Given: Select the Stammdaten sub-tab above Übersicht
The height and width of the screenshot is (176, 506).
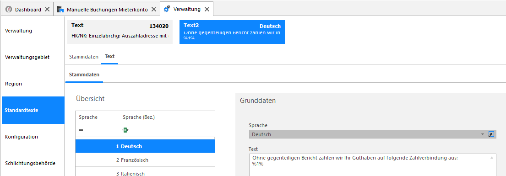Looking at the screenshot, I should click(84, 75).
